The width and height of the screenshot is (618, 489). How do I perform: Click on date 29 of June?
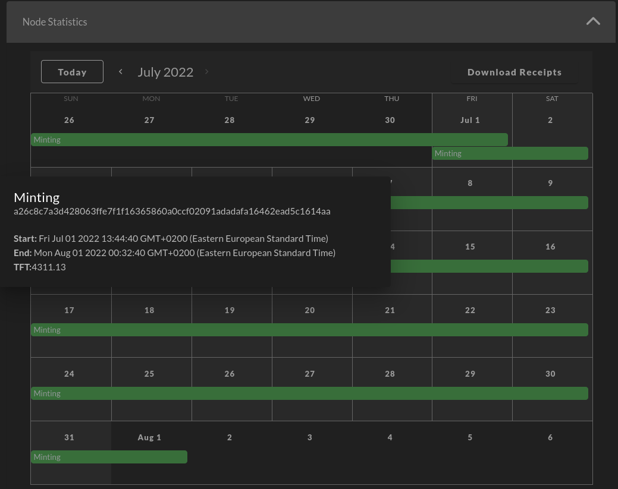tap(310, 120)
